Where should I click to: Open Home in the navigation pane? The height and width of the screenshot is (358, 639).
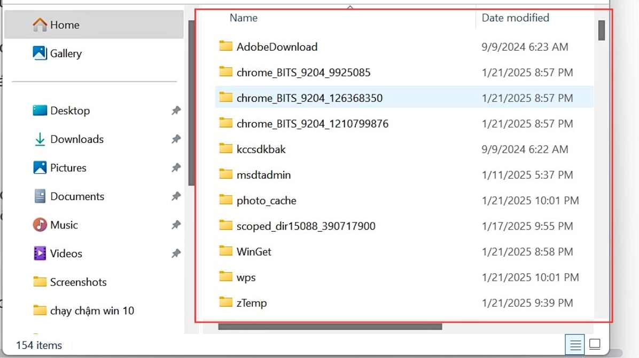point(64,25)
